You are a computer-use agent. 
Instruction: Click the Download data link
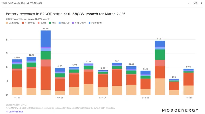click(14, 112)
